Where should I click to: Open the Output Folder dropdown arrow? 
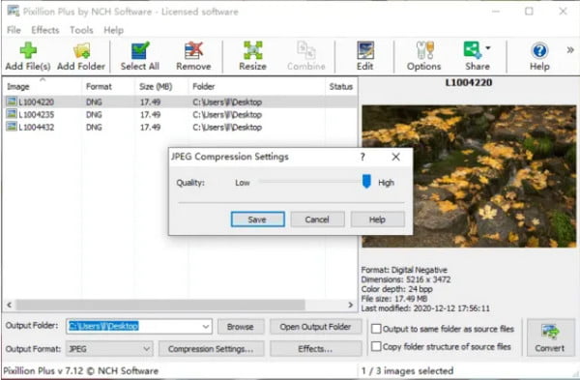[206, 327]
